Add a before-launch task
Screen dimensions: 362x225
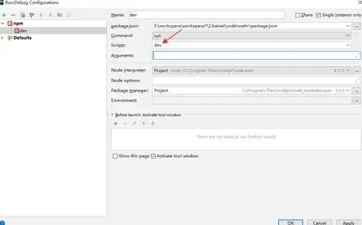coord(116,124)
